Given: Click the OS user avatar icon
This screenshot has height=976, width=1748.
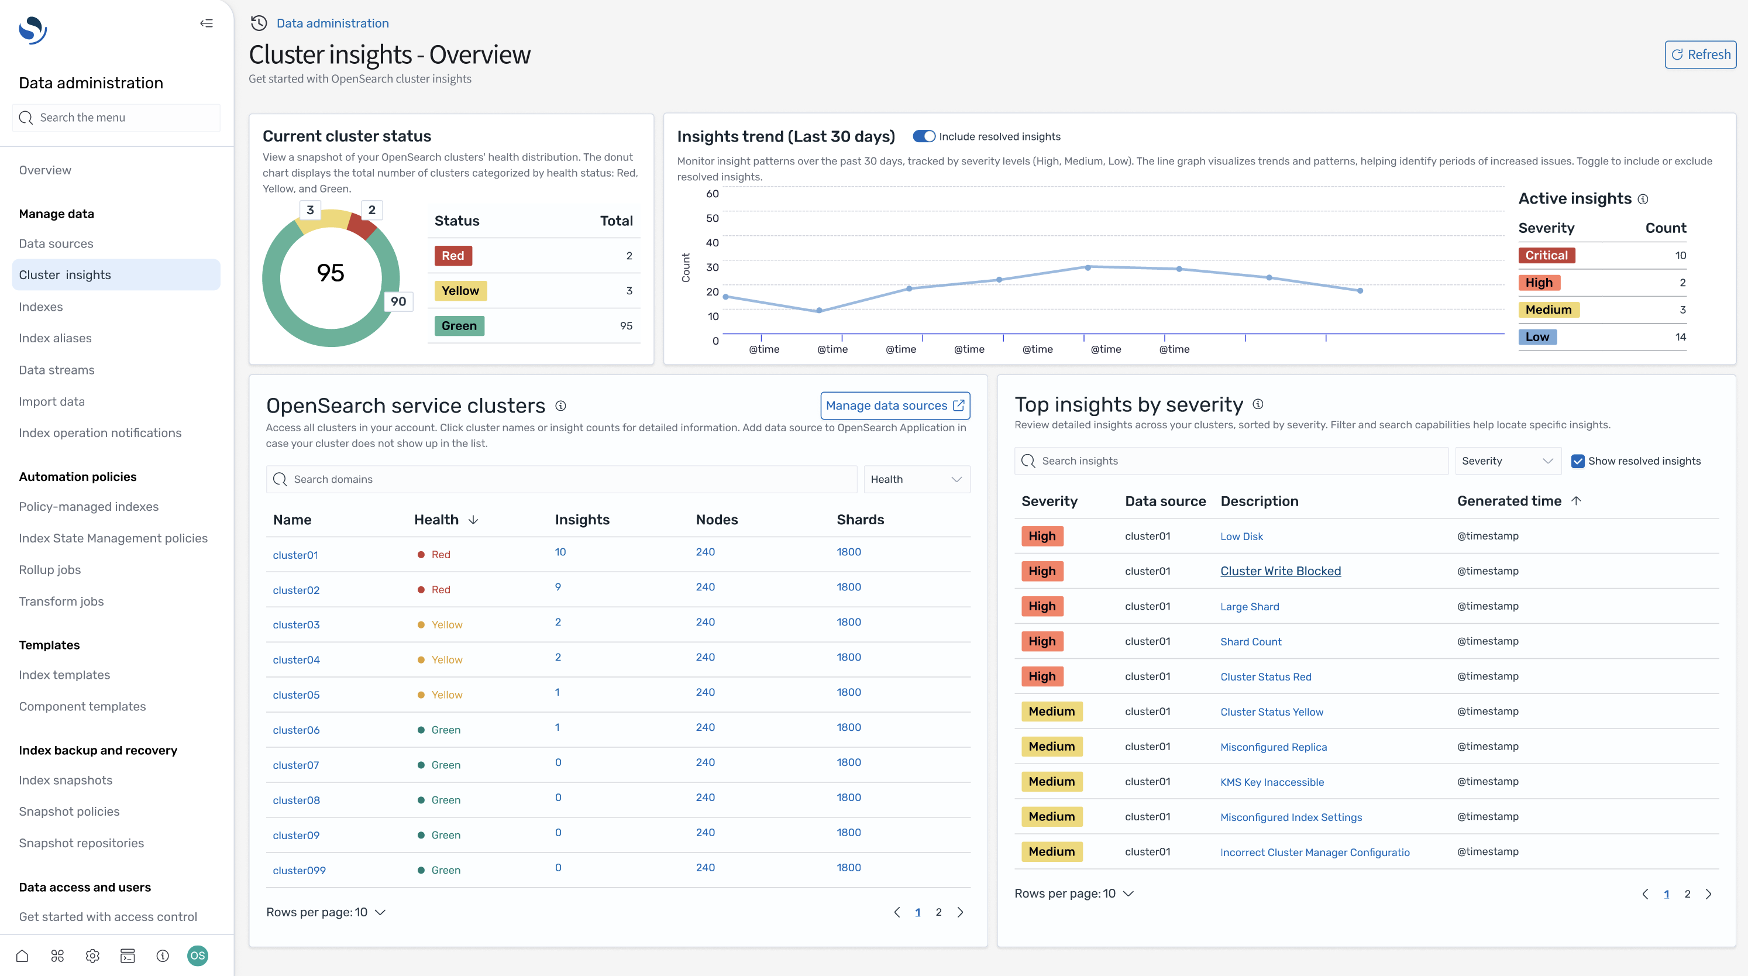Looking at the screenshot, I should point(198,956).
